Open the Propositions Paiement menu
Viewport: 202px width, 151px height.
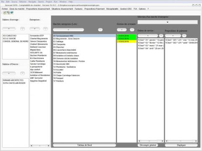[94, 9]
